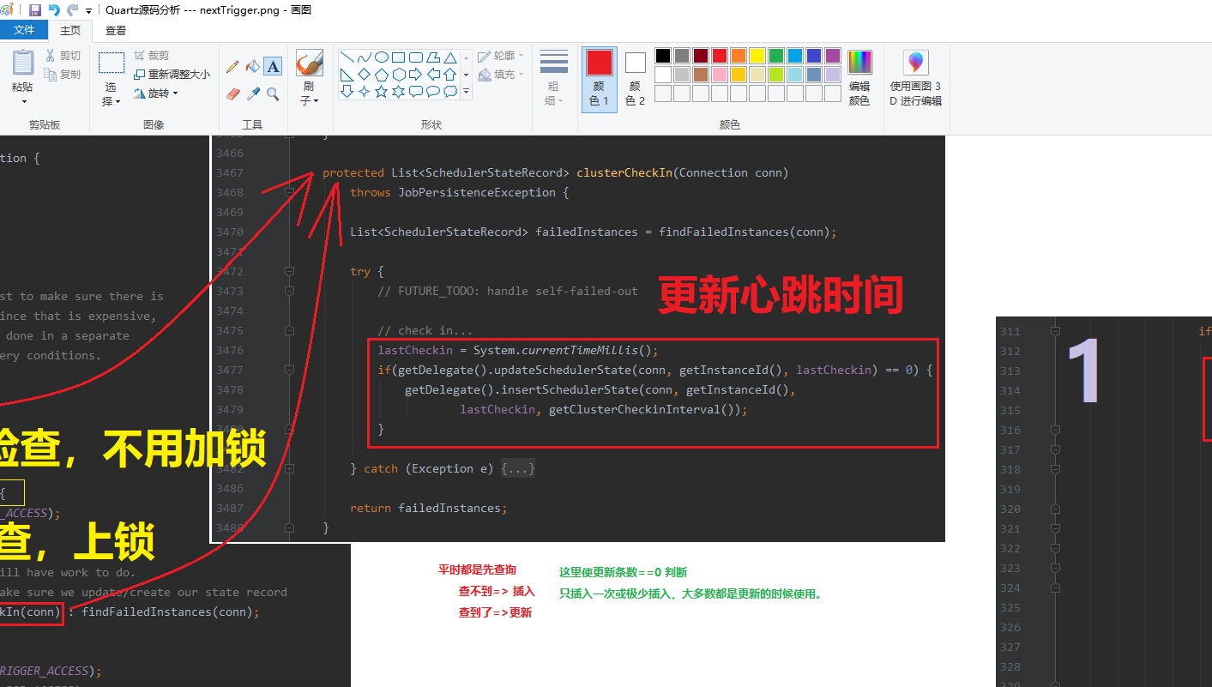Image resolution: width=1212 pixels, height=687 pixels.
Task: Select the Left arrow shape
Action: (x=433, y=75)
